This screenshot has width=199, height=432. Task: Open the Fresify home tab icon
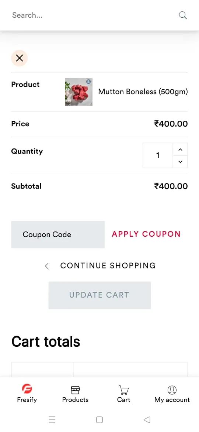point(27,389)
